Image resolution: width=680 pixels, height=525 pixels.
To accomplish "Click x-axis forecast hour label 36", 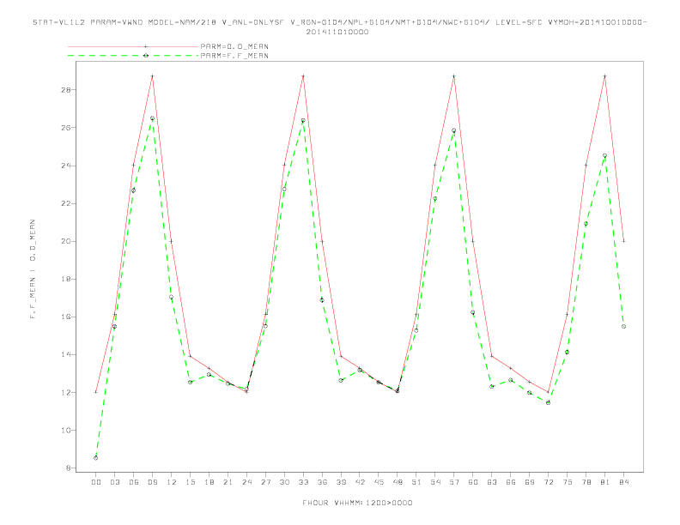I will pyautogui.click(x=322, y=482).
